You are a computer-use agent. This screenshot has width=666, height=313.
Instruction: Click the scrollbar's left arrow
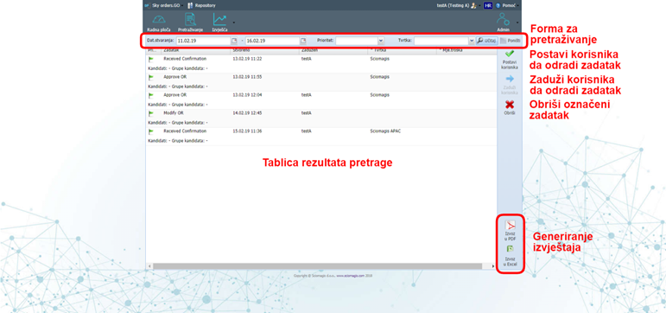pyautogui.click(x=149, y=266)
